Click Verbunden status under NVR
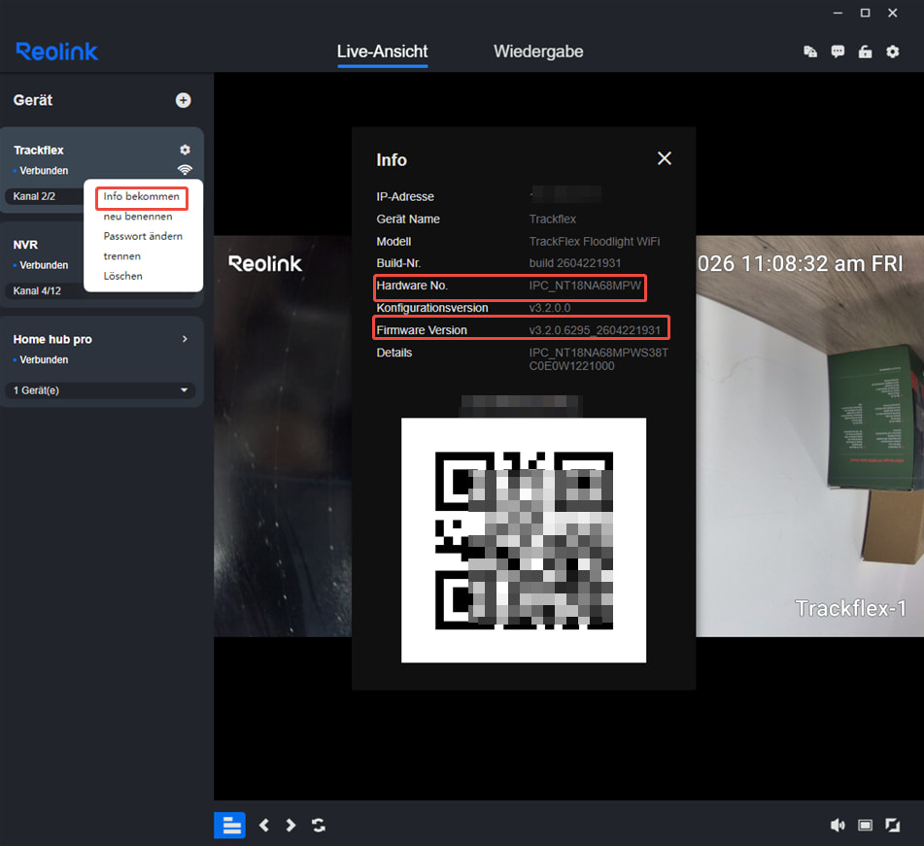 (x=44, y=265)
